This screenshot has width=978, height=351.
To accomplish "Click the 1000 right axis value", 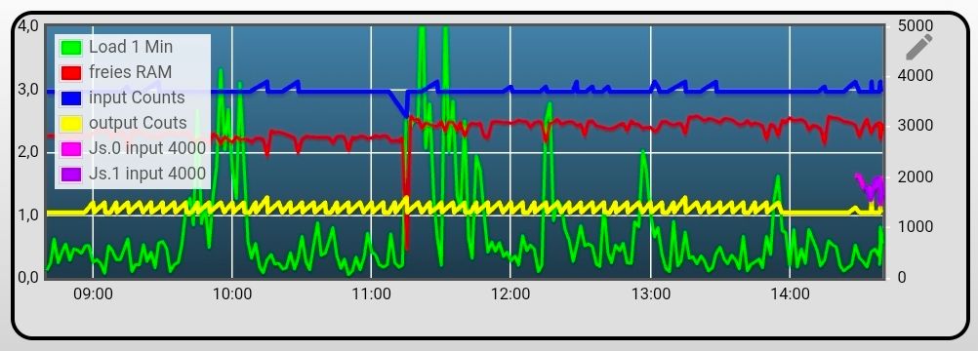I will coord(916,227).
